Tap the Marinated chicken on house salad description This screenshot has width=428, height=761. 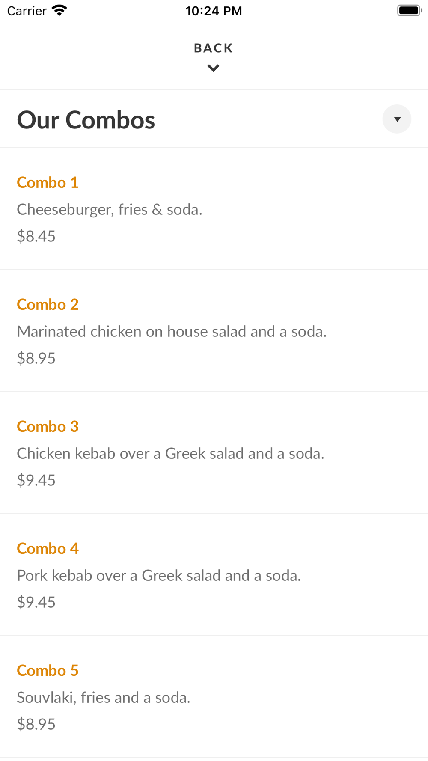tap(172, 332)
